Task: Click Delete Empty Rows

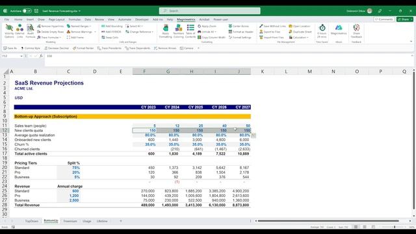Action: coord(51,32)
